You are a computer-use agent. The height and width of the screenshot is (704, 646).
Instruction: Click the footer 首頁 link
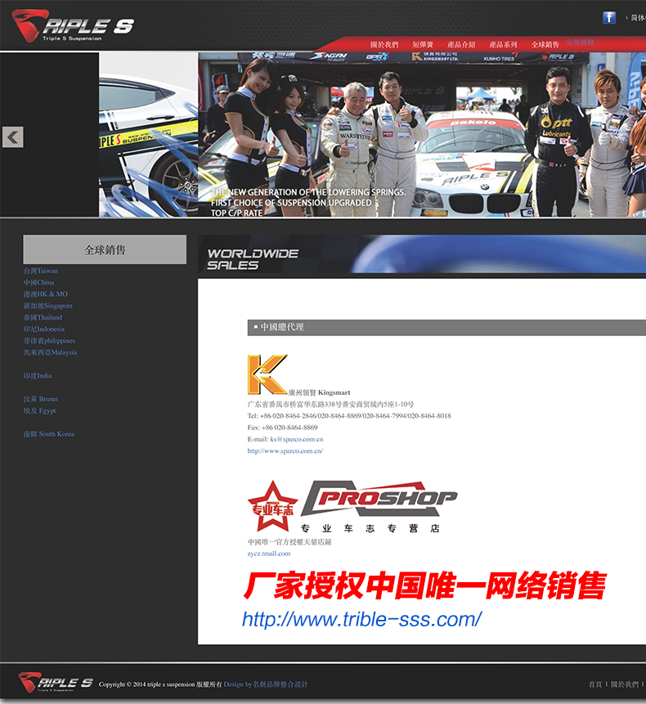click(x=595, y=684)
